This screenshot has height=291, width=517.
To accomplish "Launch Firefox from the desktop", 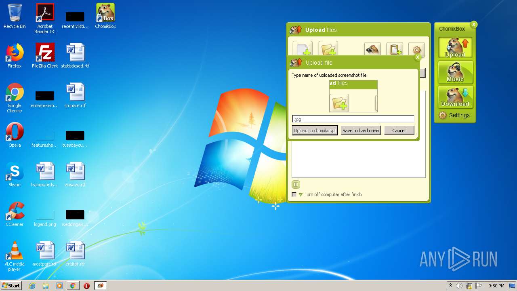I will click(x=15, y=56).
